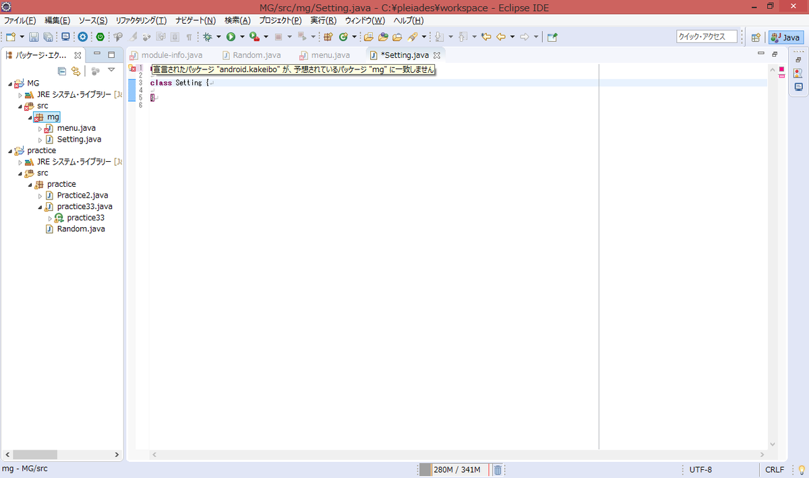This screenshot has height=478, width=809.
Task: Open the リファクタリング(T) menu
Action: [141, 20]
